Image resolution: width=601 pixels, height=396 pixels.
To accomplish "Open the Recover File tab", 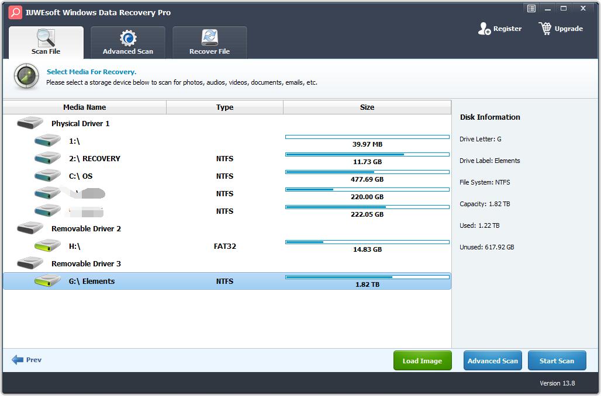I will pyautogui.click(x=210, y=43).
